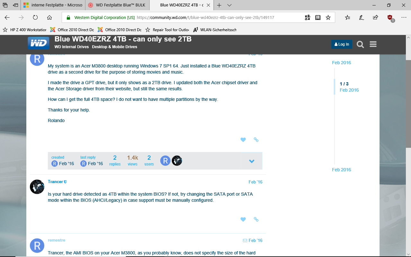Go back with browser back arrow
The width and height of the screenshot is (411, 257).
7,18
